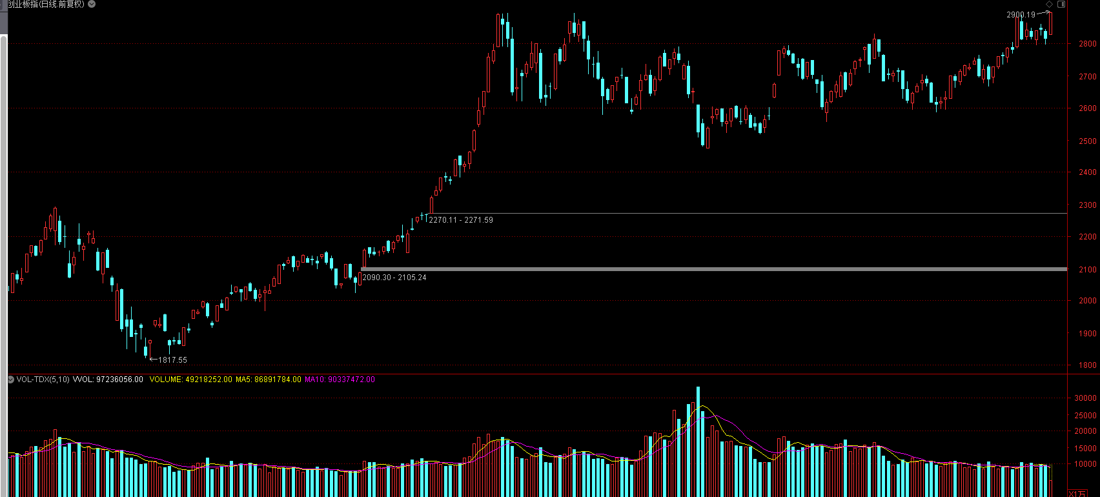Click the 2200 price axis label
This screenshot has height=497, width=1100.
(x=1087, y=237)
